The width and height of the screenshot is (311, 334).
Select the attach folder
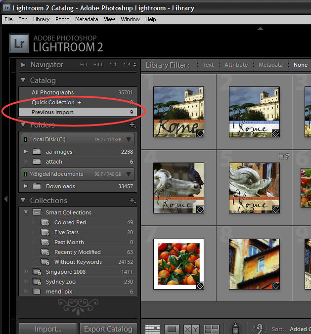pos(78,162)
